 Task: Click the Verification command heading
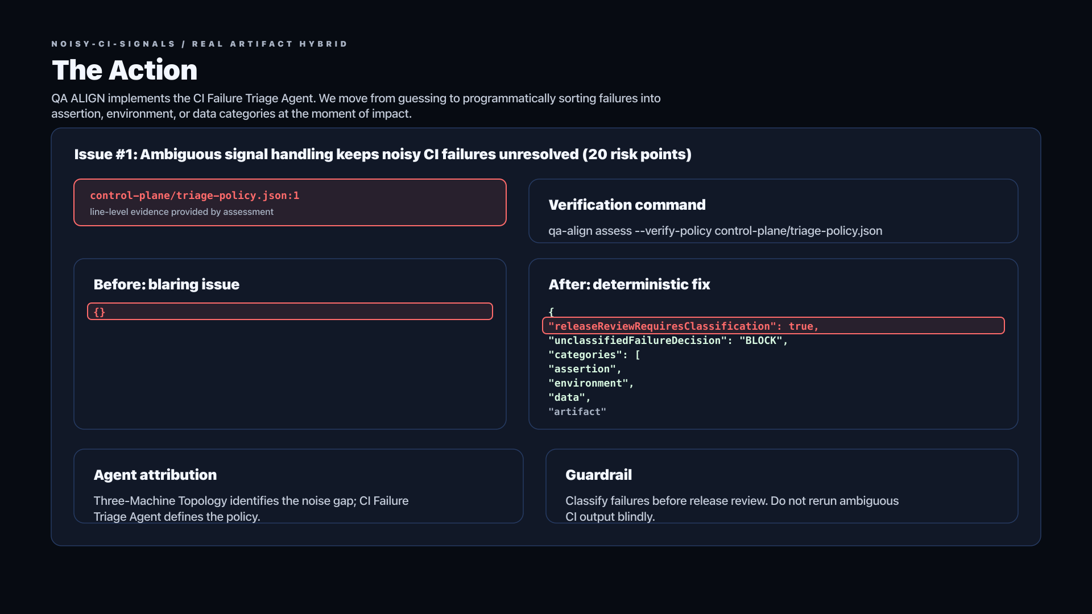tap(627, 205)
